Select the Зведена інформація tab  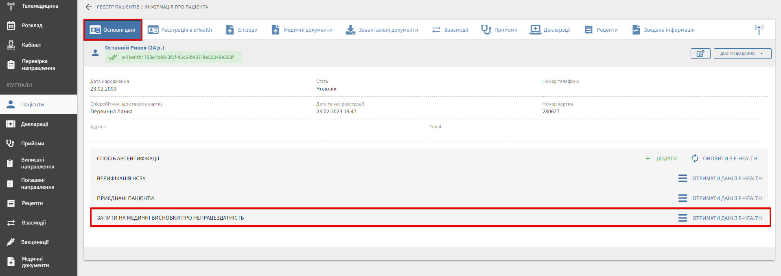click(x=663, y=30)
